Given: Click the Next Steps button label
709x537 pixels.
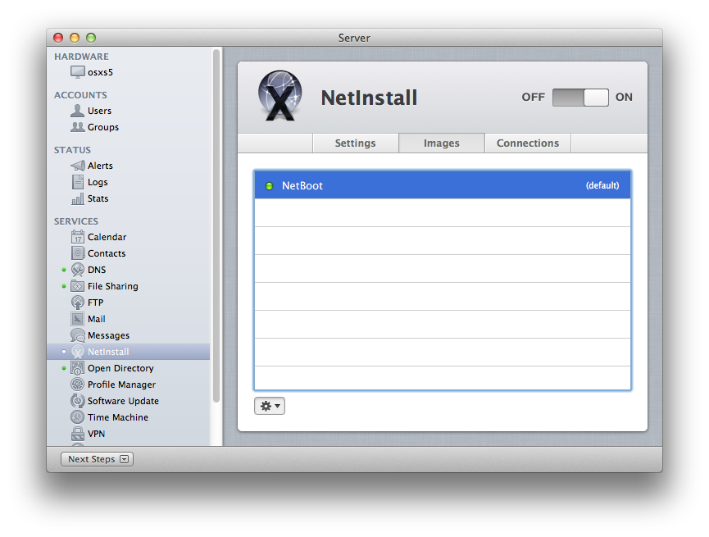Looking at the screenshot, I should click(x=92, y=459).
